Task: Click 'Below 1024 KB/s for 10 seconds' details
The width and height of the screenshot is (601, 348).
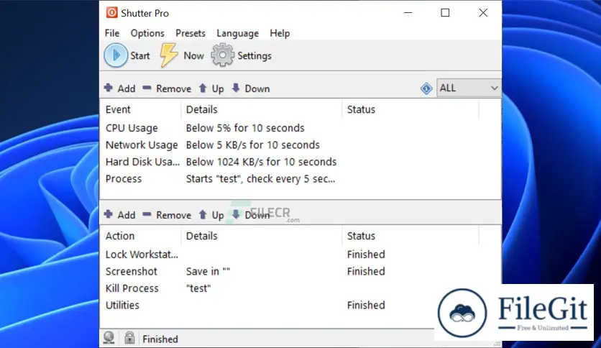Action: pyautogui.click(x=262, y=162)
